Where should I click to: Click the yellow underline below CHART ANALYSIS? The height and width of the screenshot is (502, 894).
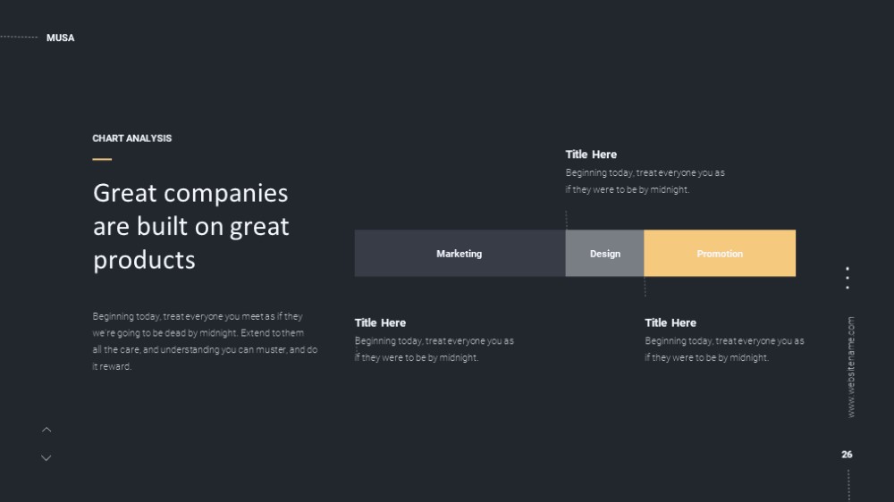(x=102, y=160)
